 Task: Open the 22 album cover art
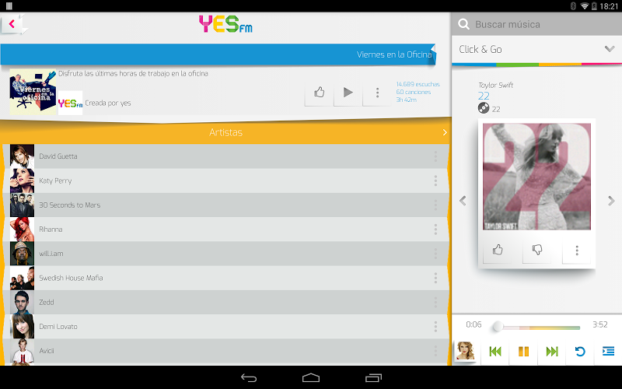tap(536, 177)
